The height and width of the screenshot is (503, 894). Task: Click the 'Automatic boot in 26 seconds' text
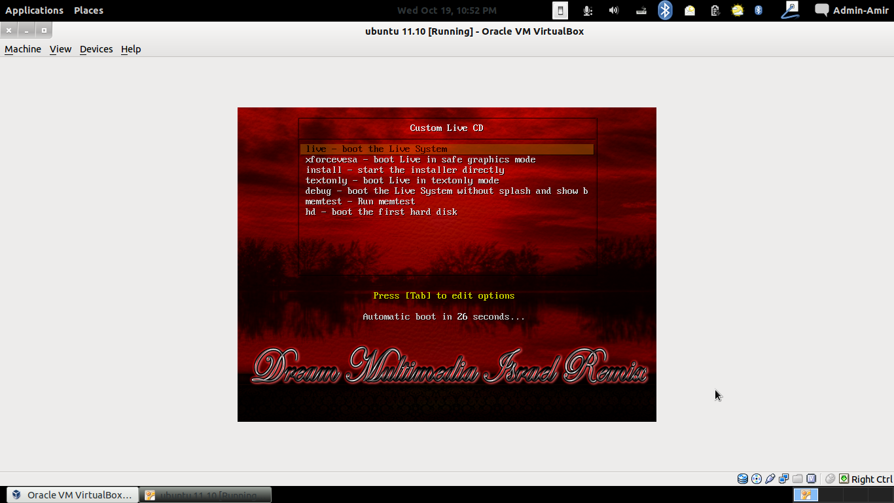pyautogui.click(x=444, y=317)
